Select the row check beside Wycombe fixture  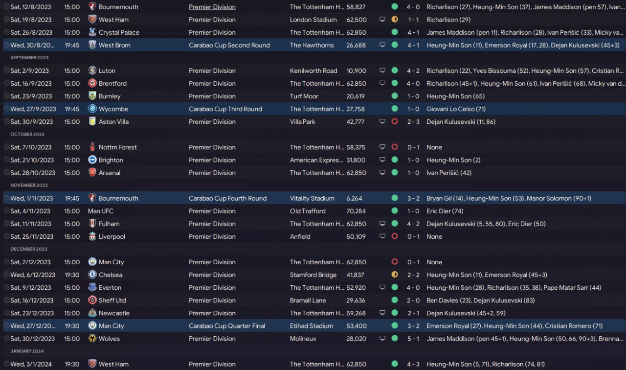6,109
